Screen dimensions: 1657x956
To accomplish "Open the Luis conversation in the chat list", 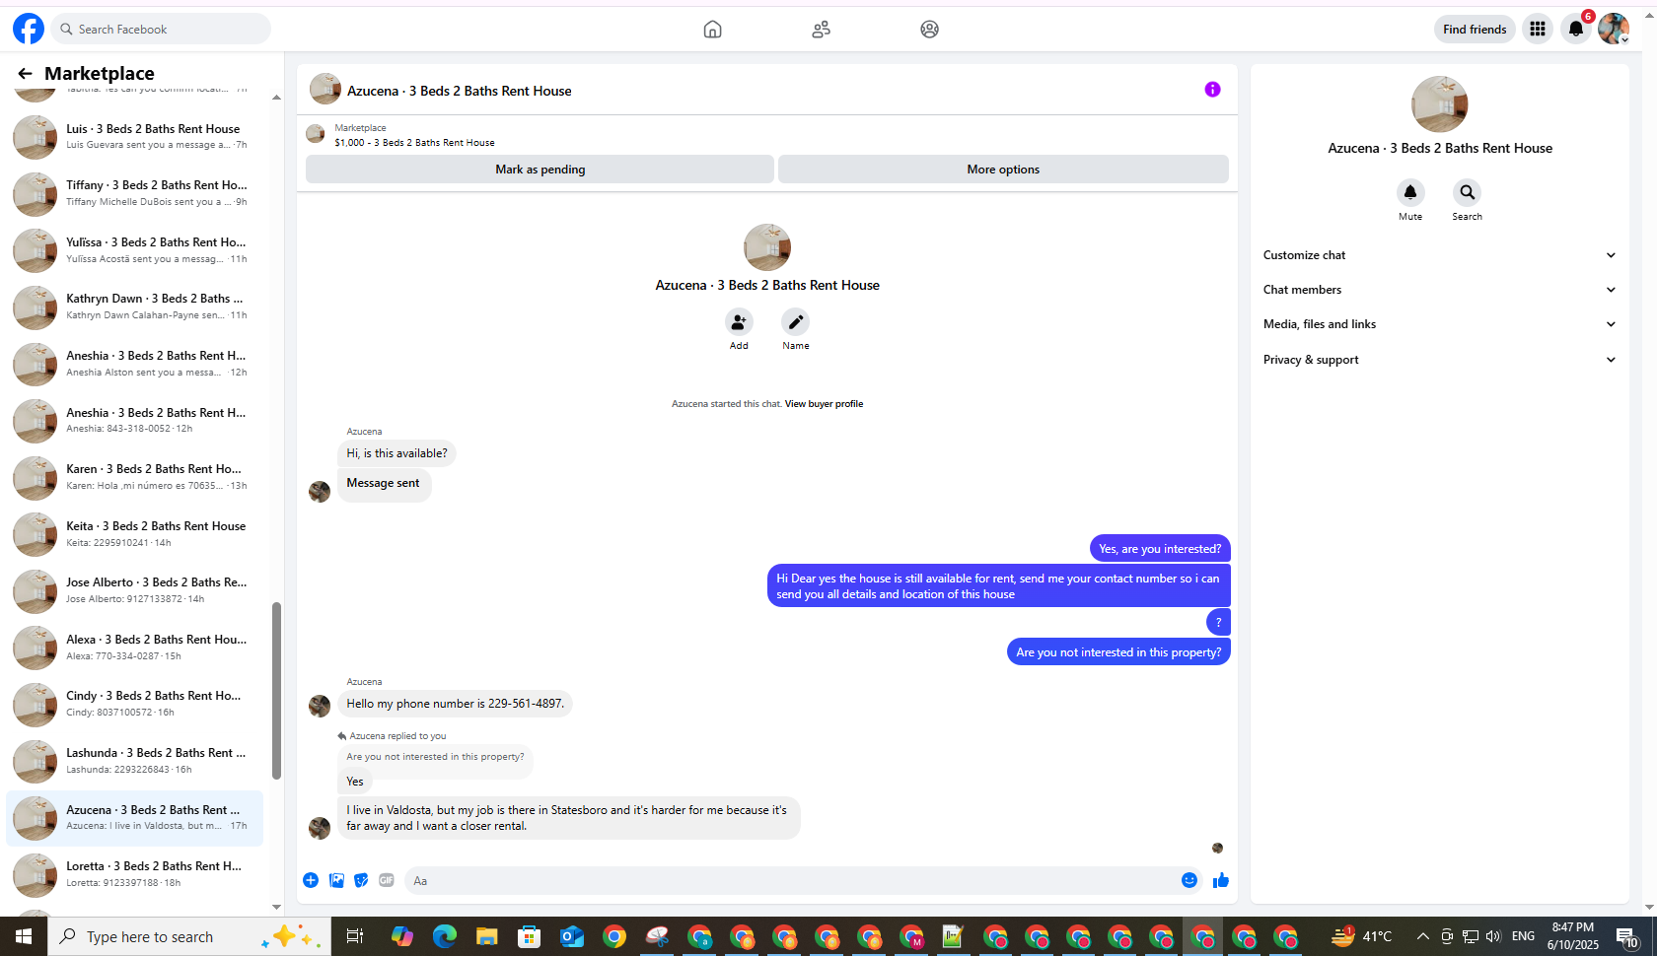I will pyautogui.click(x=135, y=136).
